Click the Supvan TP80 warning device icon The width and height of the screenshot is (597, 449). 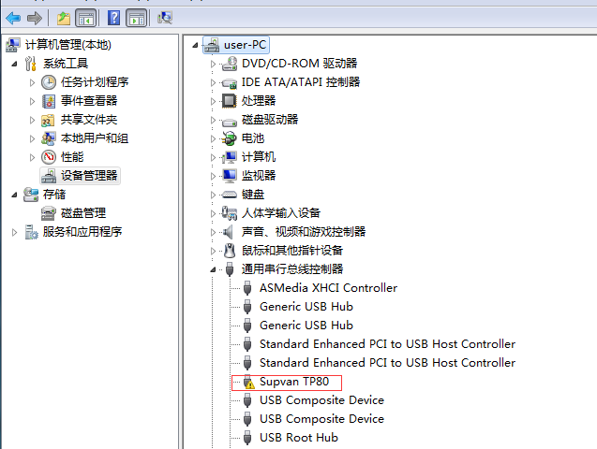(248, 382)
